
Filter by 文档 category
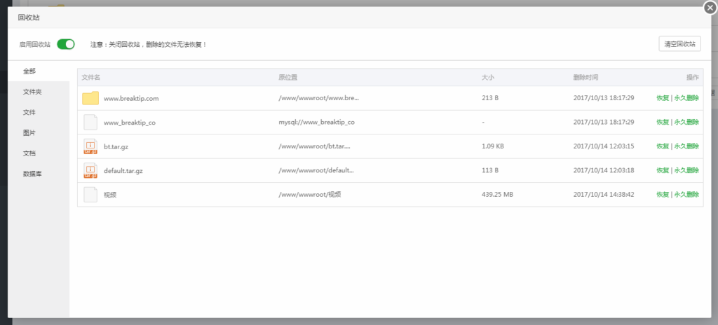pyautogui.click(x=29, y=153)
